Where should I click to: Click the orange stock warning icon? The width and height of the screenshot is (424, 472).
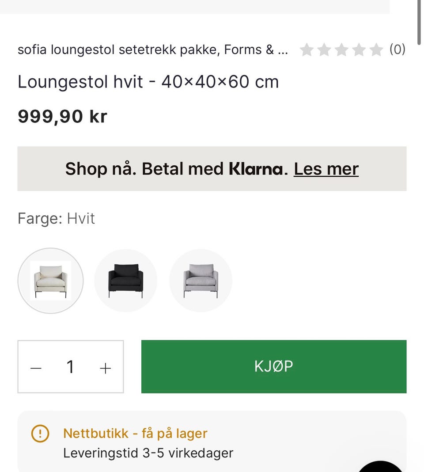point(40,434)
